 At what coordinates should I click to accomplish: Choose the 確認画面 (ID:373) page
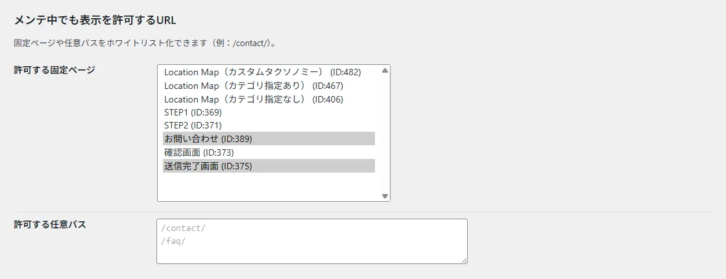pyautogui.click(x=199, y=152)
